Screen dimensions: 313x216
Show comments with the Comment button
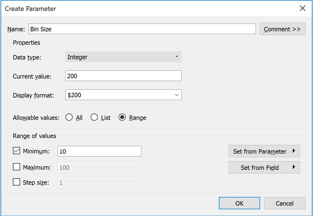pyautogui.click(x=282, y=29)
